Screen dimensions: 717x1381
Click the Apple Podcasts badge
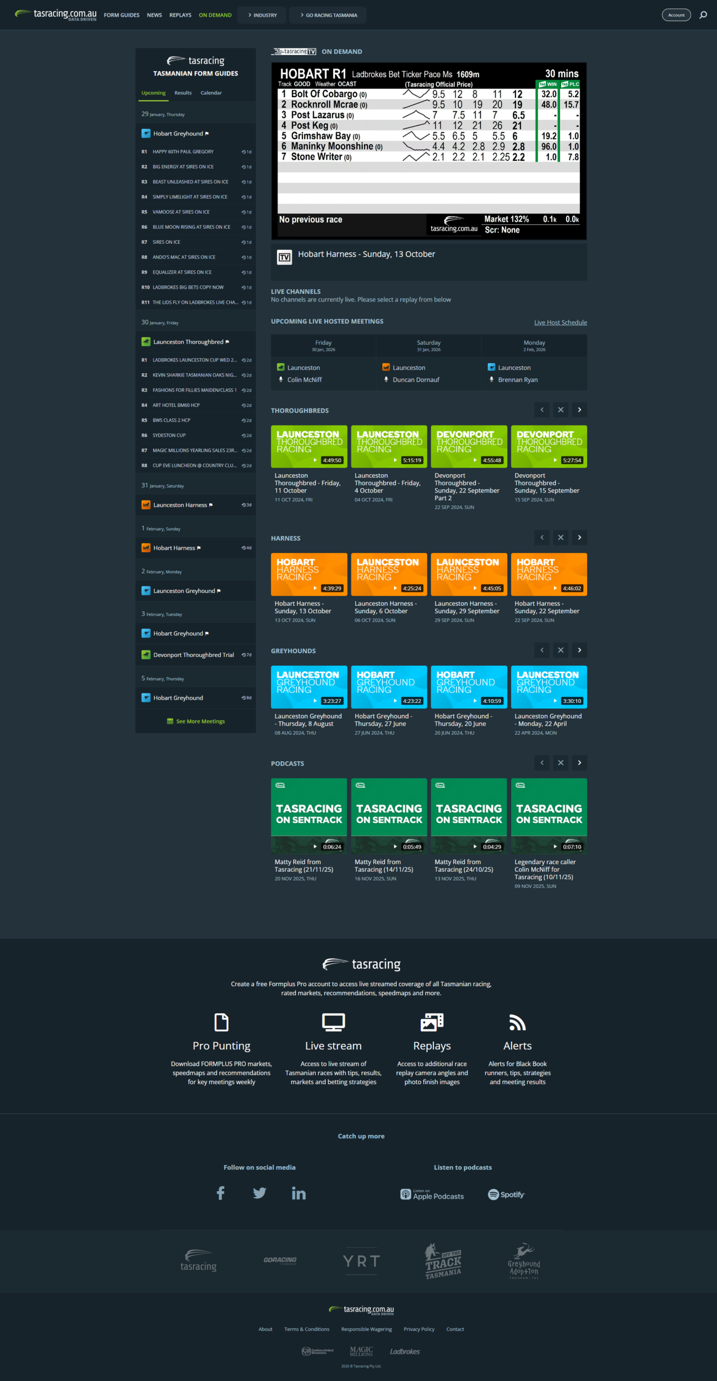(x=432, y=1194)
